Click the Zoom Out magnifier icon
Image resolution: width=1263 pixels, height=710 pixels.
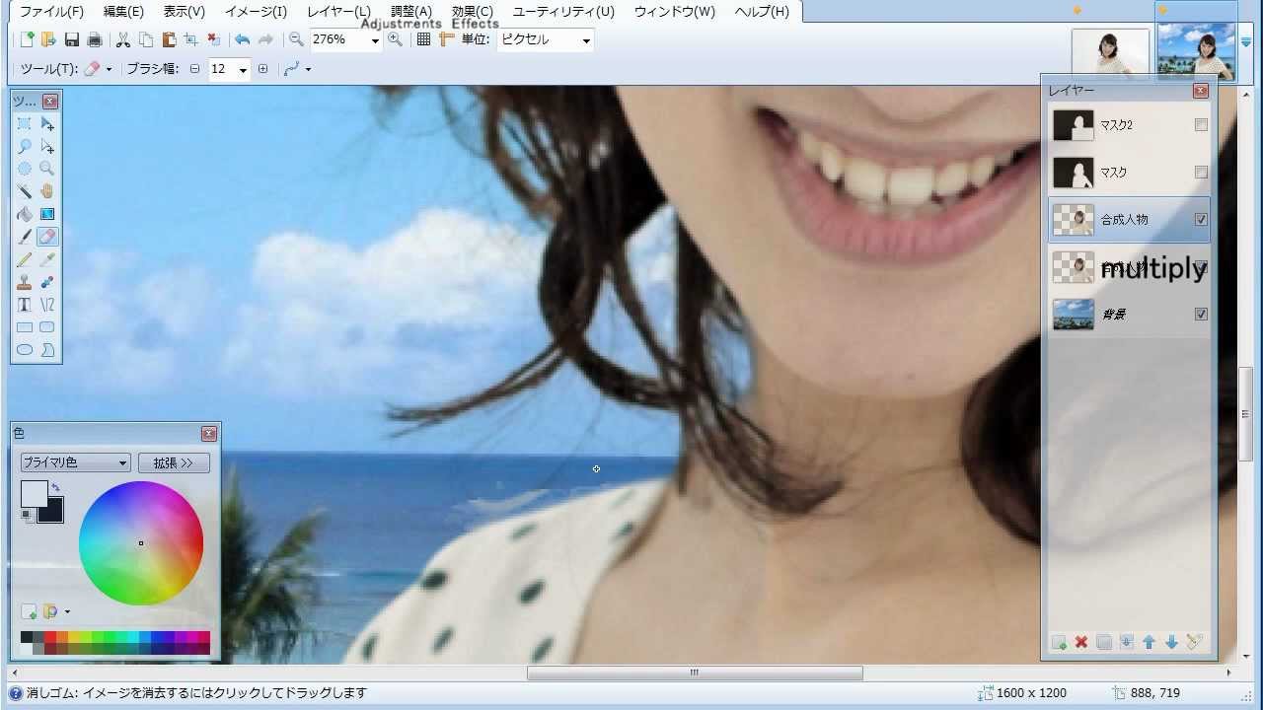point(295,39)
